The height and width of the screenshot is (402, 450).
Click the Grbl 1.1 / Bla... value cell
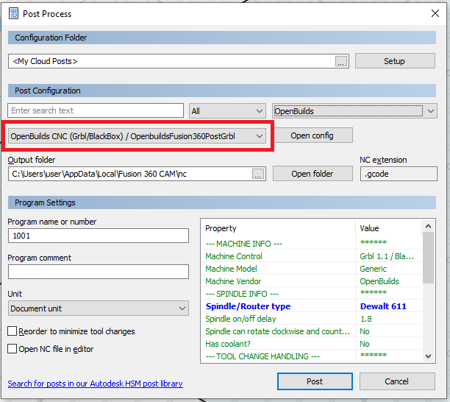[389, 256]
